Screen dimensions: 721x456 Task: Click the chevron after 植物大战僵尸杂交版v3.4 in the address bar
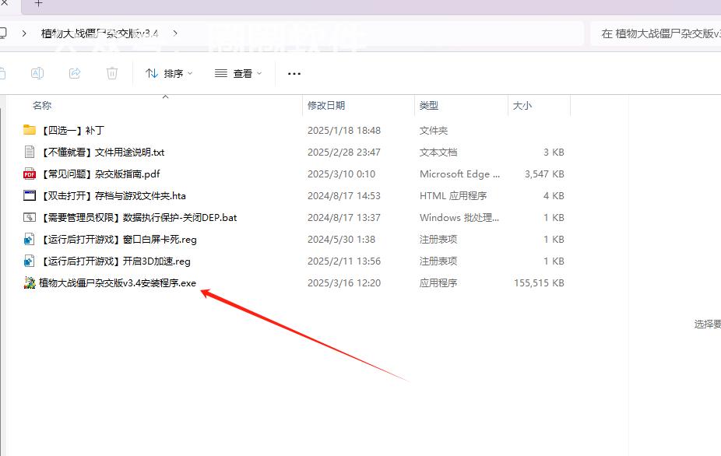click(175, 33)
